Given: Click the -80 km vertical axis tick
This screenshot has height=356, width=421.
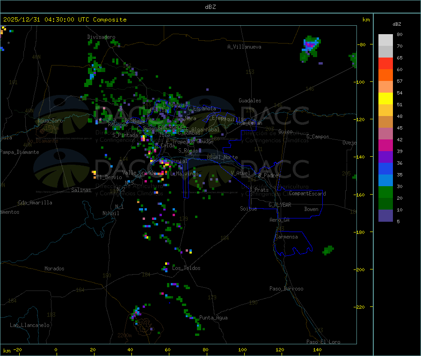Looking at the screenshot, I should (362, 44).
